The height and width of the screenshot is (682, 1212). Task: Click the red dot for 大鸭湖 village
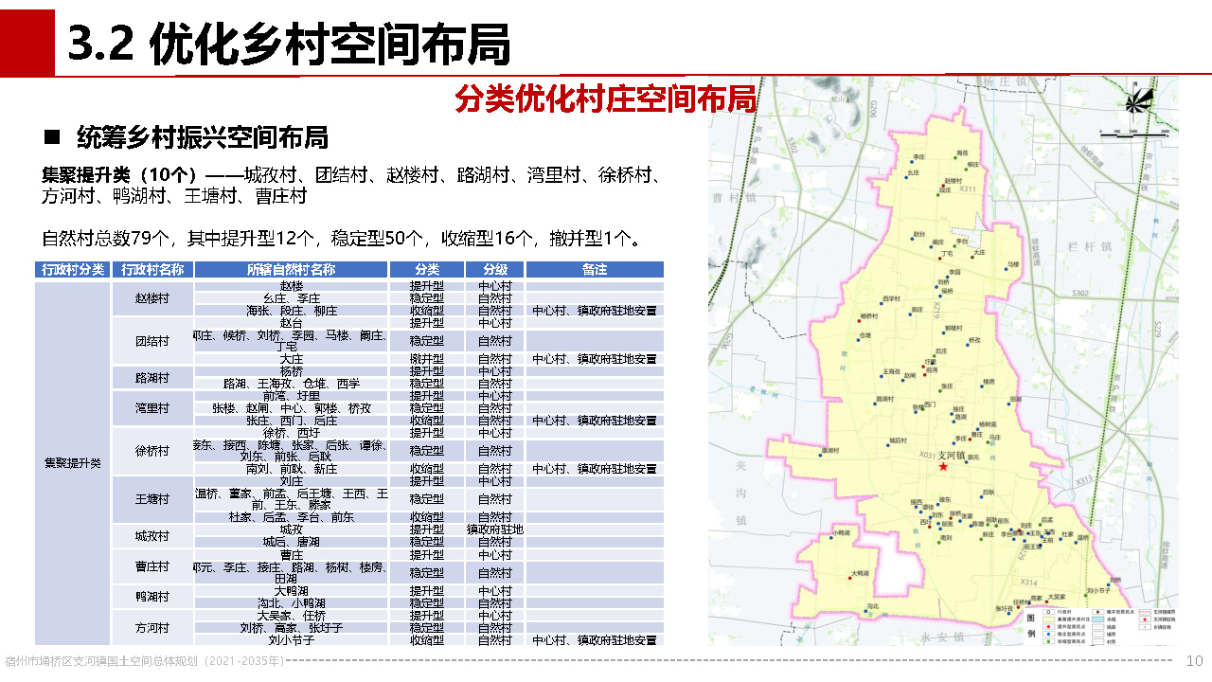click(851, 578)
